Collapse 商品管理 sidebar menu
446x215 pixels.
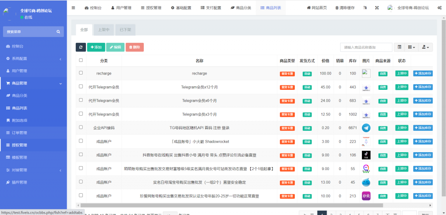click(x=33, y=83)
